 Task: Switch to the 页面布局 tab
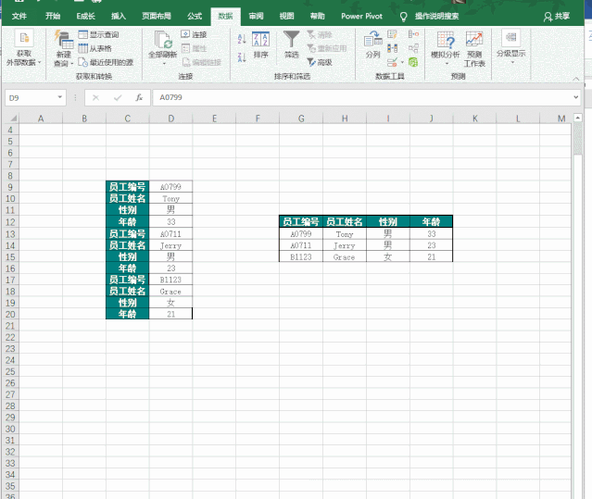[157, 16]
